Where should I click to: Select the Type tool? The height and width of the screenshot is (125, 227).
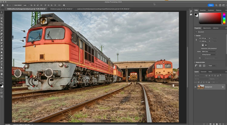point(2,64)
